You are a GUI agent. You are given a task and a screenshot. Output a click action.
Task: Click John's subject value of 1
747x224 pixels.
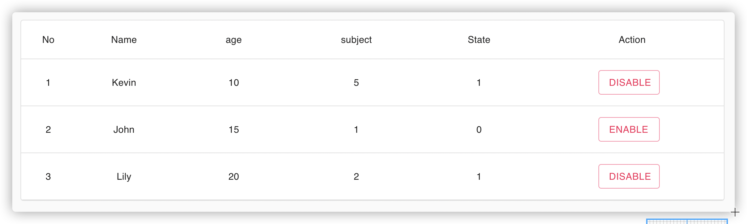coord(356,129)
